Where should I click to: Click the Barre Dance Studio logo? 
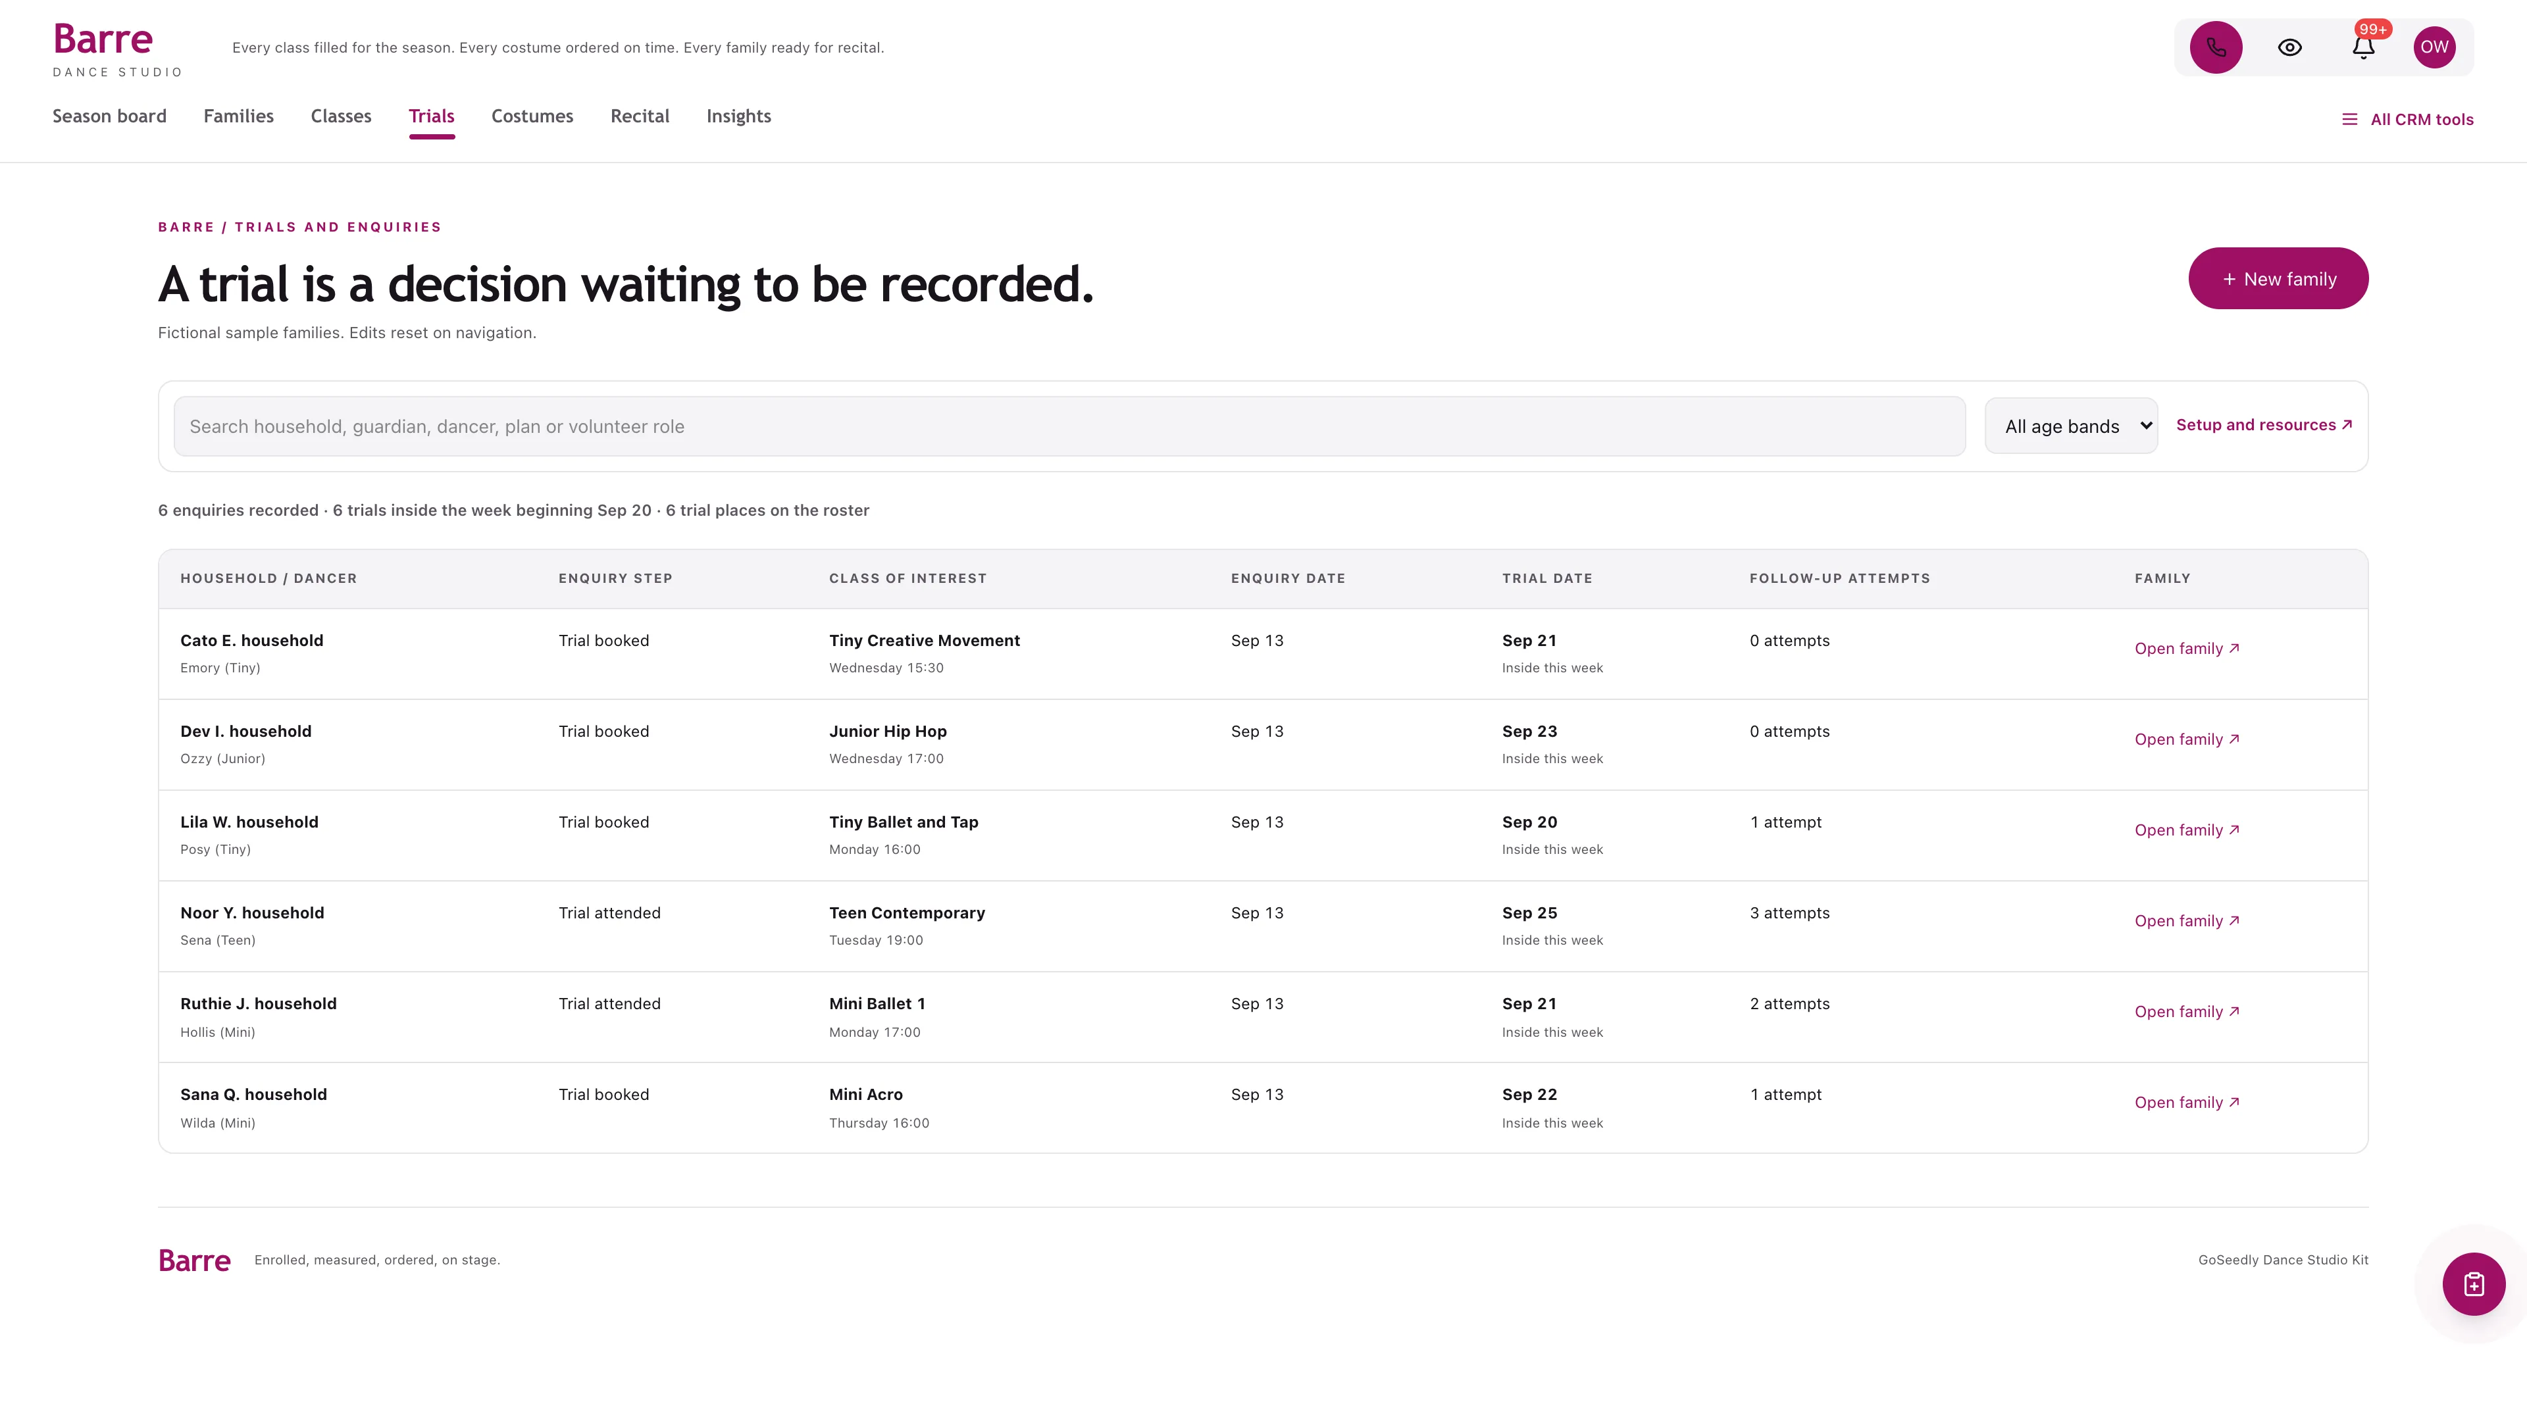click(118, 49)
